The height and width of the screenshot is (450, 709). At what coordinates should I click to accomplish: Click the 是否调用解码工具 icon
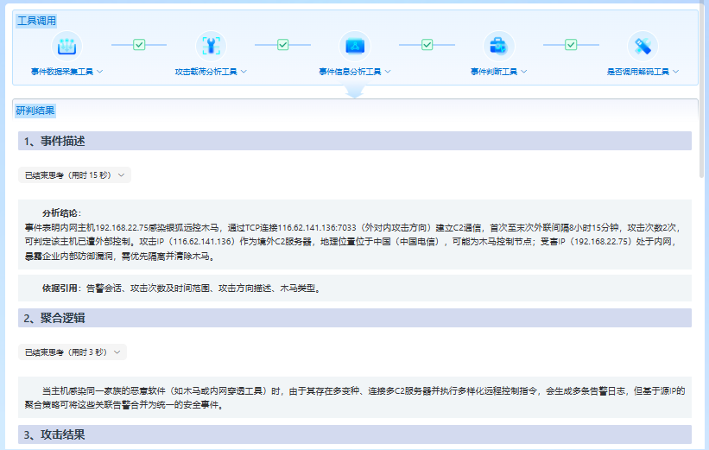[x=643, y=45]
